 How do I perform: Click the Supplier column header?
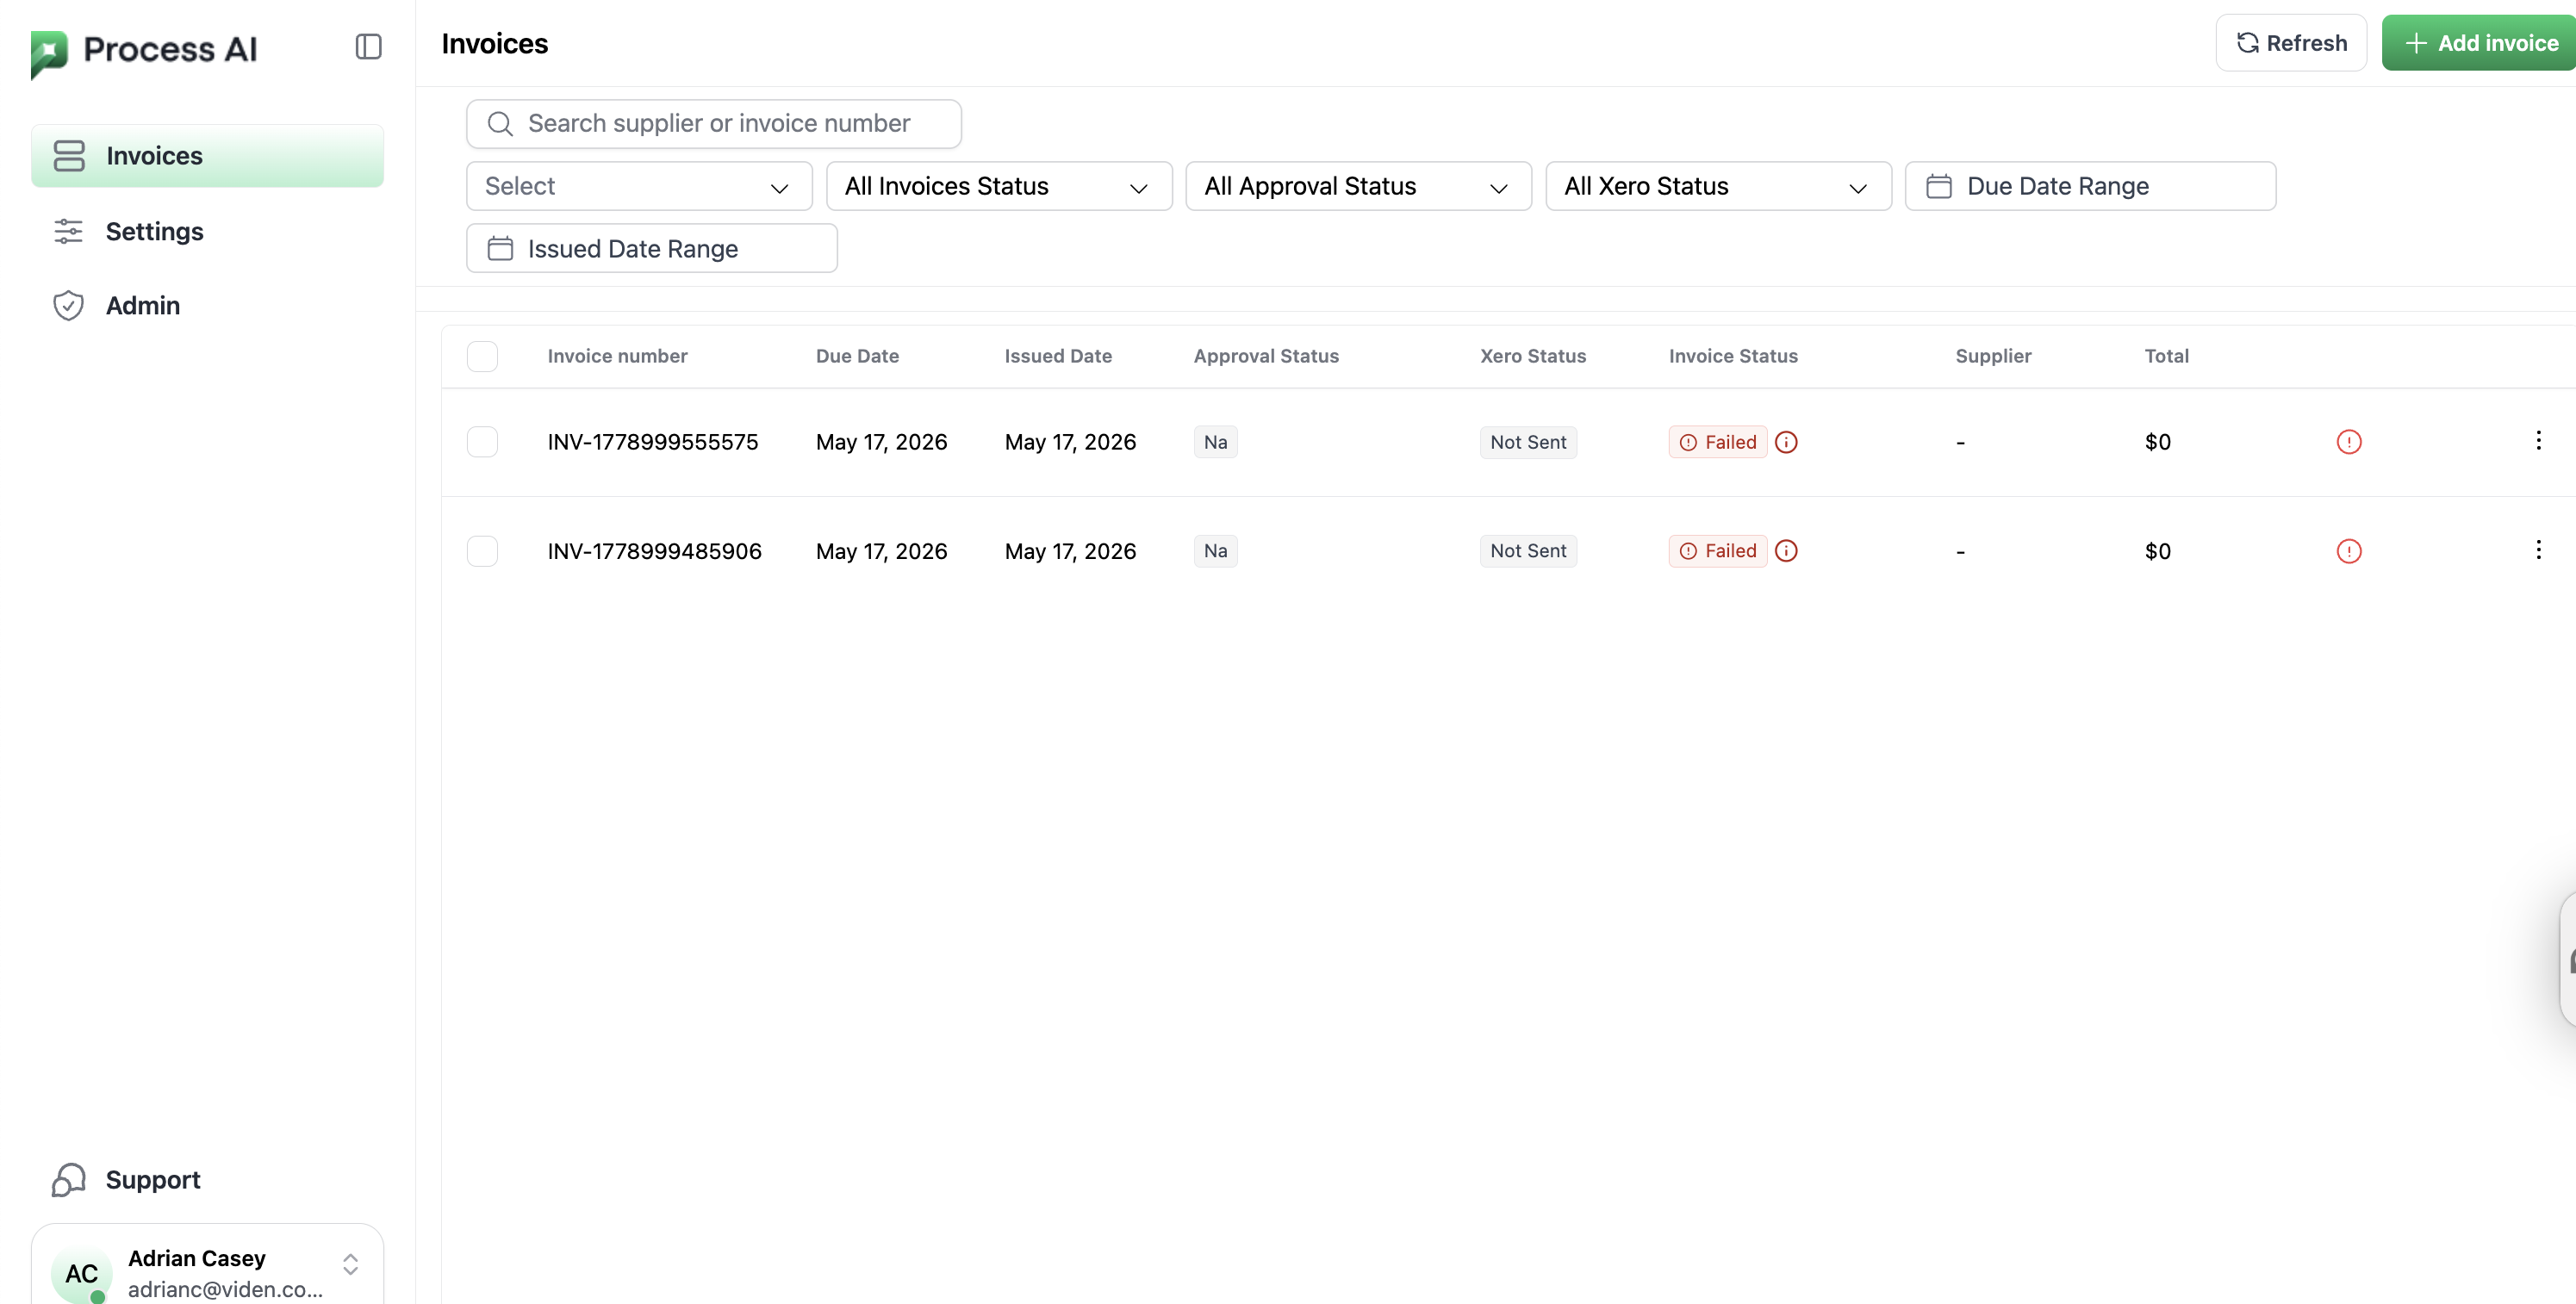(x=1993, y=356)
